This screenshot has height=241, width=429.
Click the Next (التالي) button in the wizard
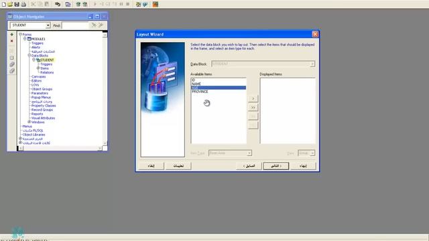click(275, 166)
